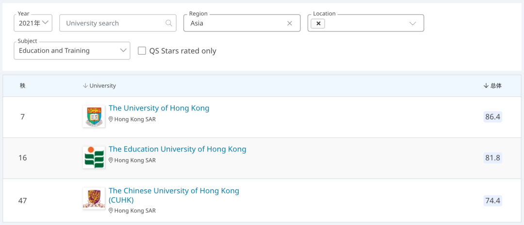Expand the Subject dropdown Education and Training

[72, 51]
